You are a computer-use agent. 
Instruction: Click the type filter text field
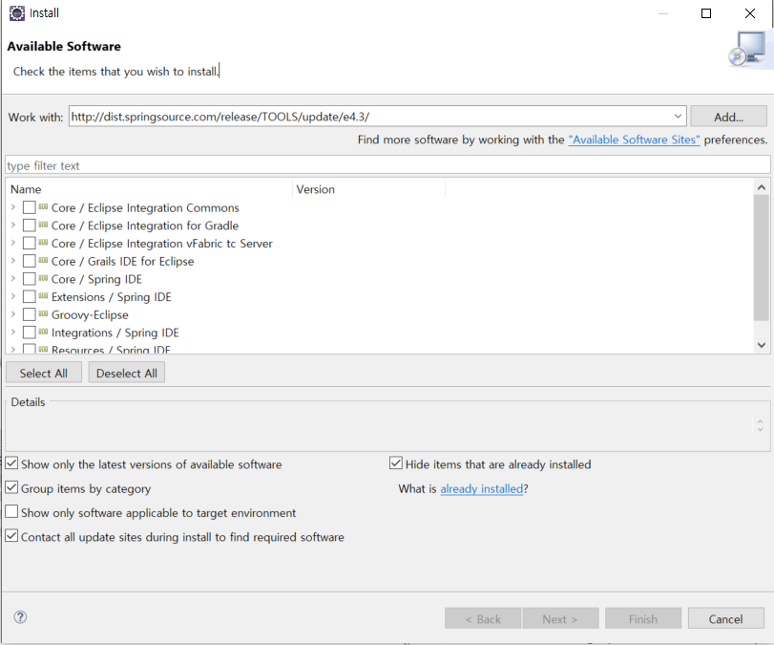pyautogui.click(x=387, y=165)
